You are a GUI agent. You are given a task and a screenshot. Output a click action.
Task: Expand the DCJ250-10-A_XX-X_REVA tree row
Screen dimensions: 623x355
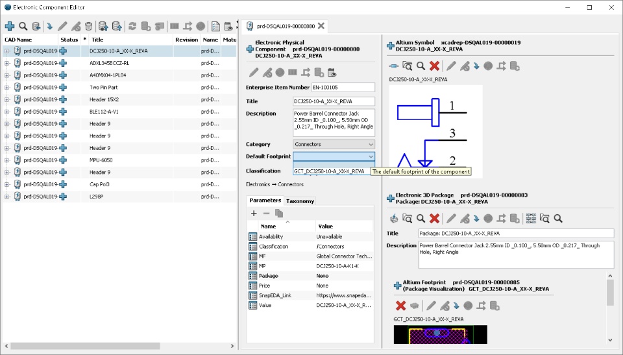(6, 51)
